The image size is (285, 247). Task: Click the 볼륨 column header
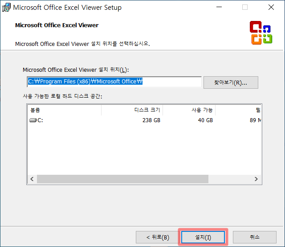pos(64,110)
